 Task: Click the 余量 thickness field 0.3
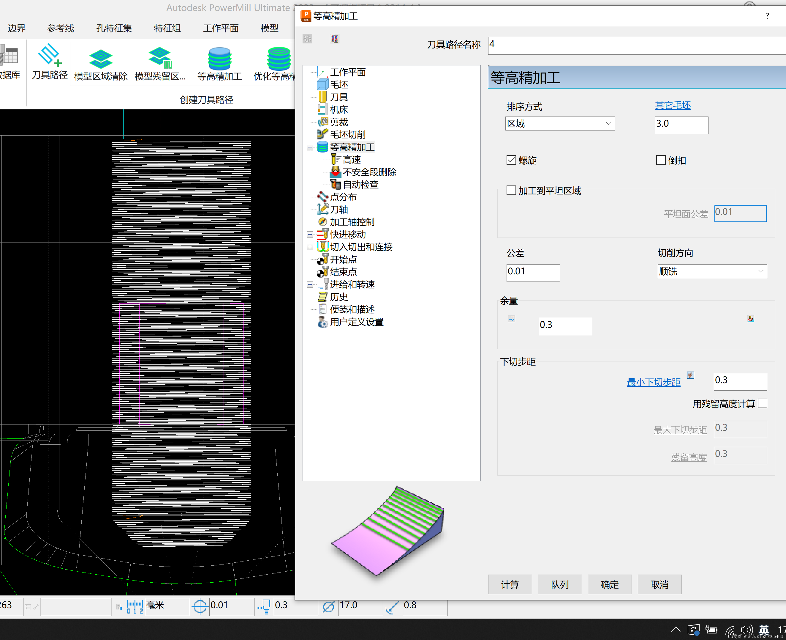click(x=565, y=326)
